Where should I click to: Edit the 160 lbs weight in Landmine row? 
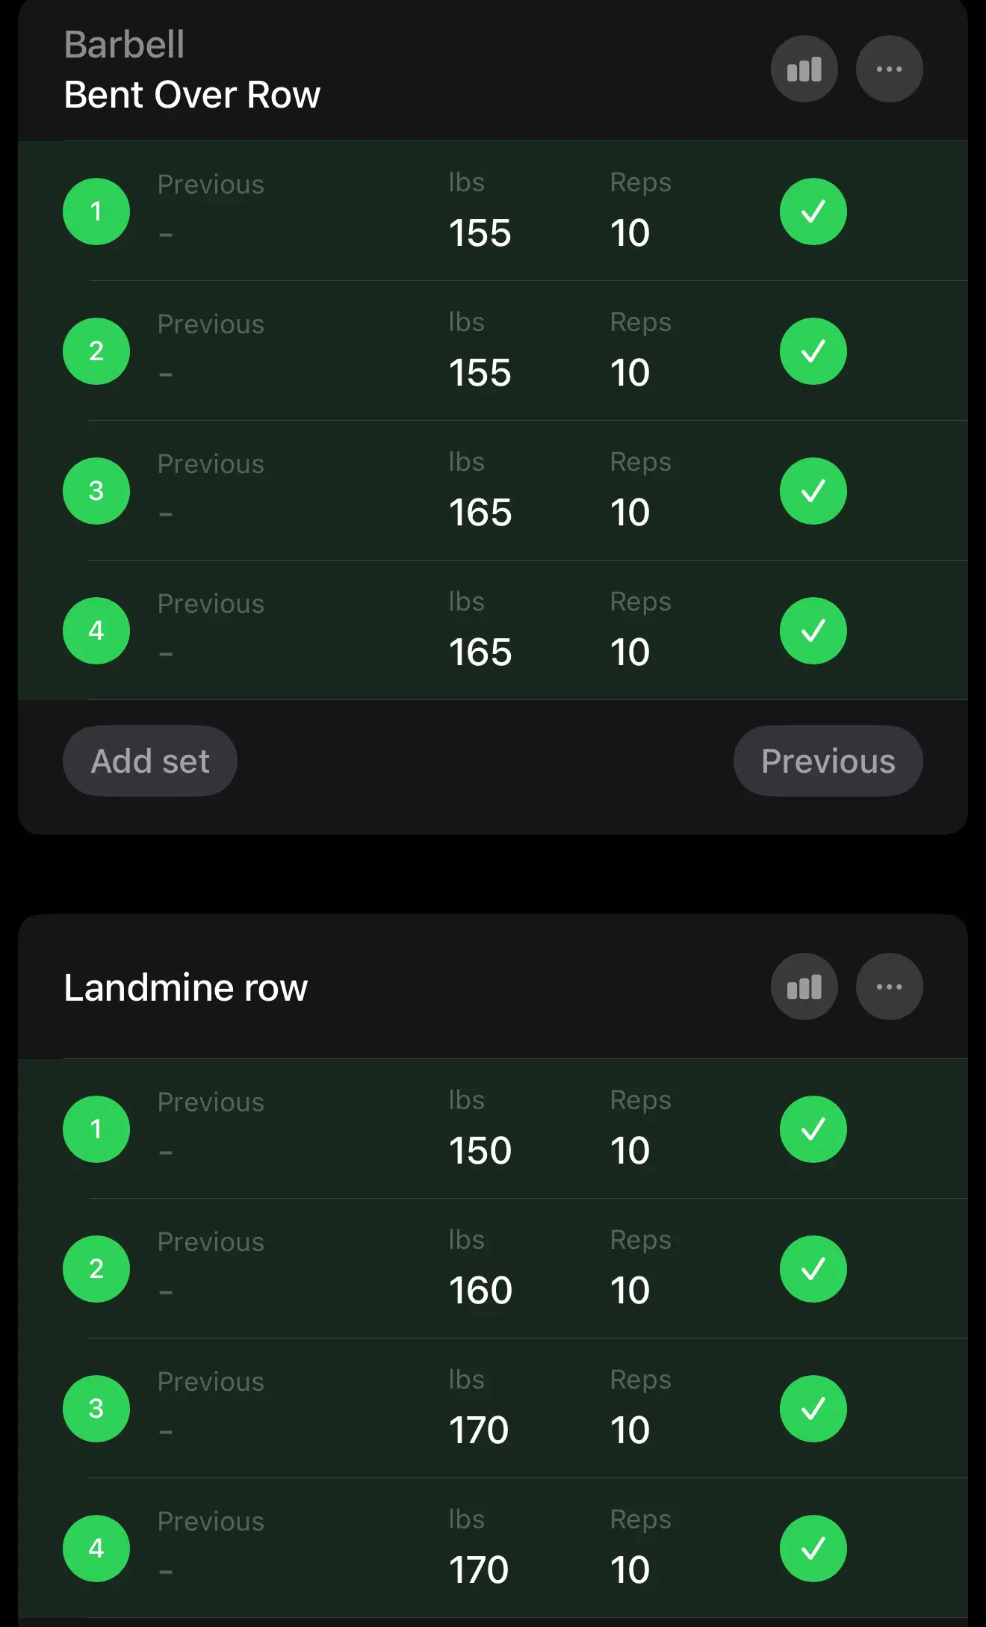(480, 1291)
